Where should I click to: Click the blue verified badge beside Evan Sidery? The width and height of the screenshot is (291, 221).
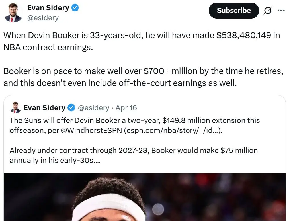[75, 8]
